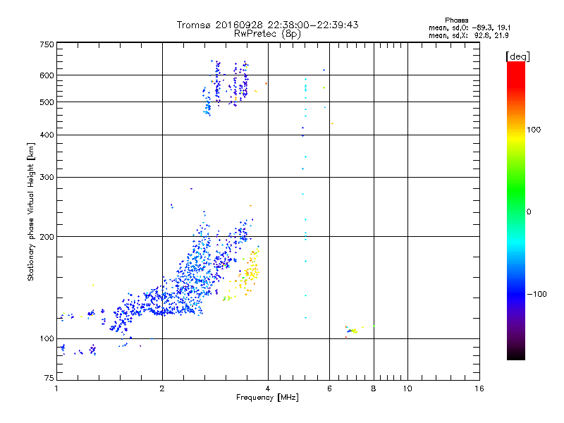
Task: Click the y-axis tick label '300'
Action: (47, 178)
